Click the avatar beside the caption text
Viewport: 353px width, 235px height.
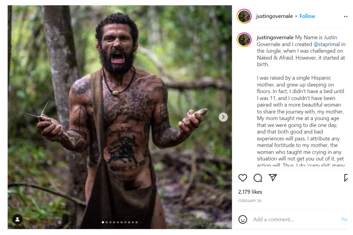(x=244, y=40)
